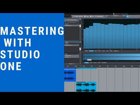Switch spectrum to Segments mode
140x105 pixels.
tap(116, 51)
